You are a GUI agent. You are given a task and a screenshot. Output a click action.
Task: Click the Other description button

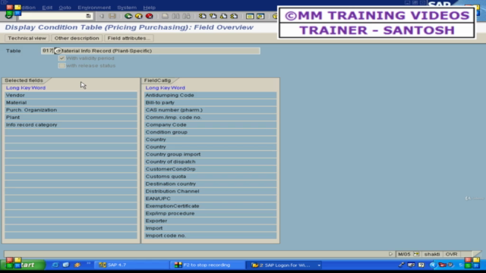[77, 38]
